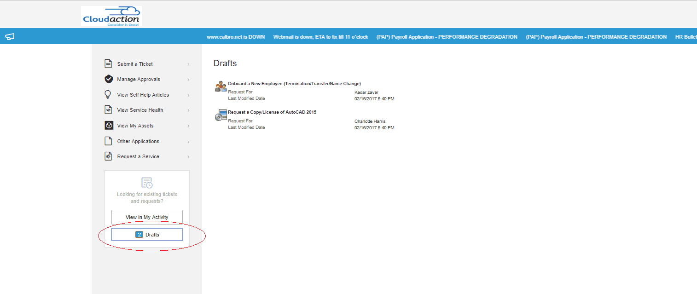The image size is (697, 294).
Task: Click the Last Modified Date label in the AutoCAD draft
Action: [x=246, y=127]
